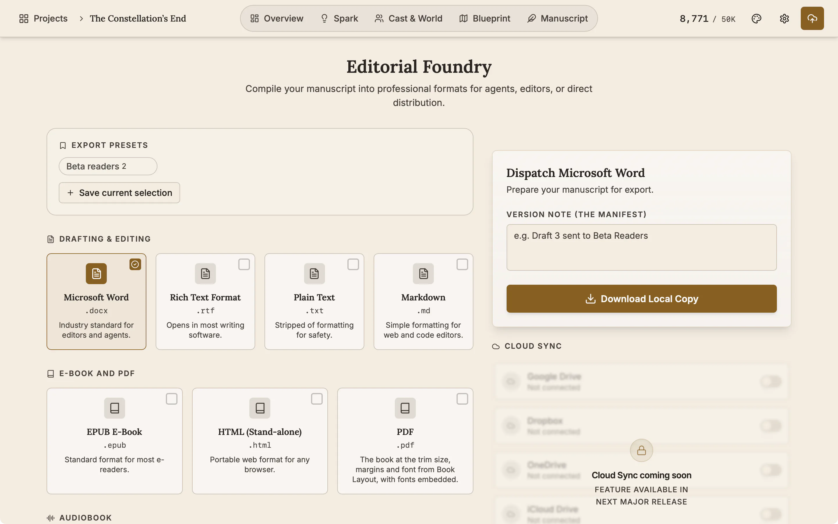Open the Manuscript tab
The width and height of the screenshot is (838, 524).
[x=558, y=18]
